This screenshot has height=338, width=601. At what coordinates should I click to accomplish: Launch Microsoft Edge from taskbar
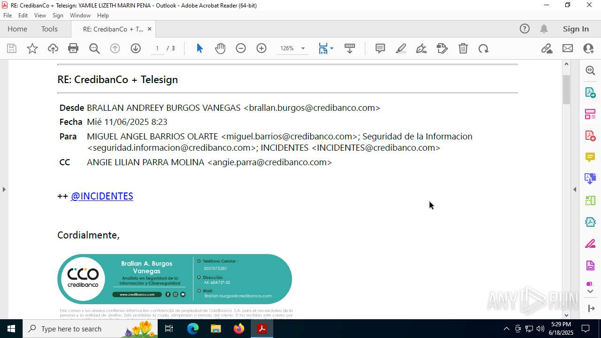coord(193,329)
